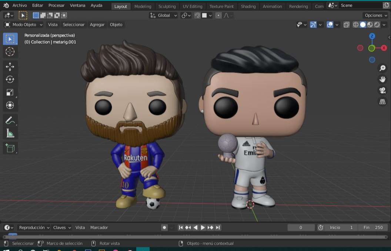391x251 pixels.
Task: Open object visibility dropdown with eye icon
Action: point(301,25)
